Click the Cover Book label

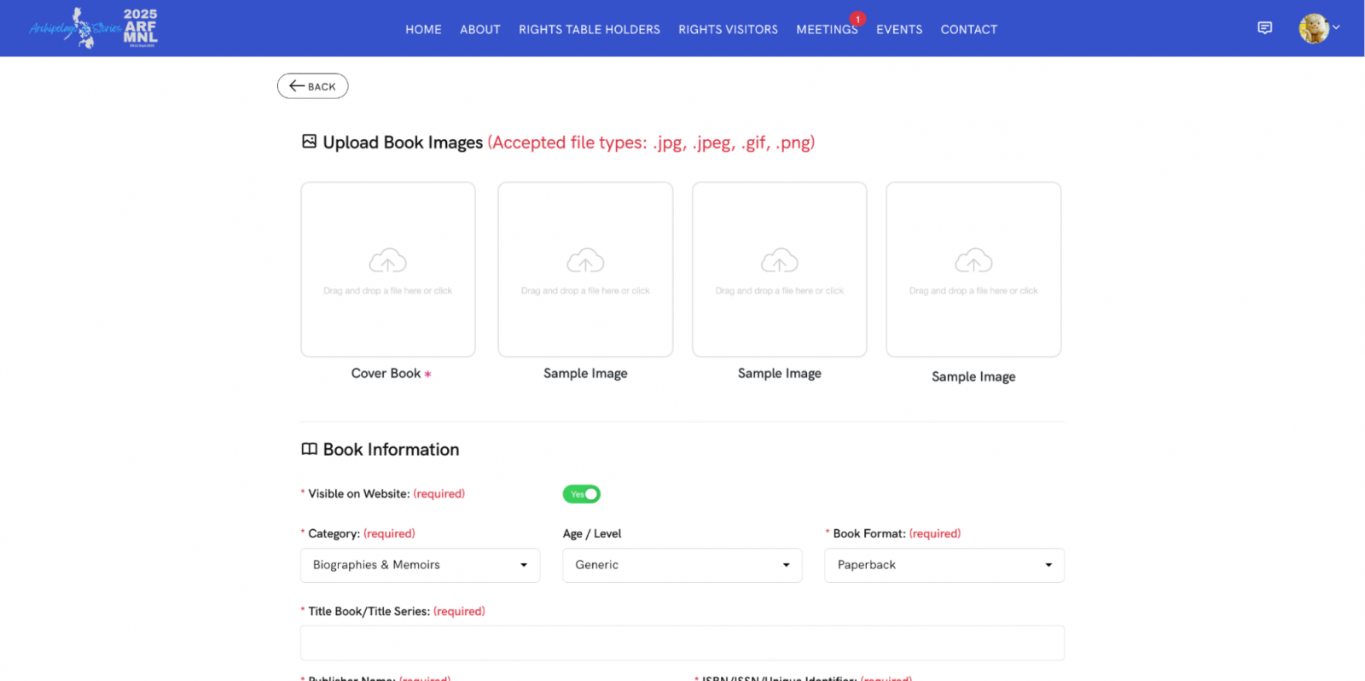(x=386, y=373)
